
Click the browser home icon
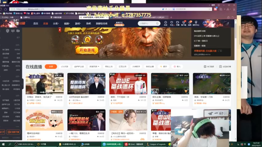pyautogui.click(x=6, y=9)
